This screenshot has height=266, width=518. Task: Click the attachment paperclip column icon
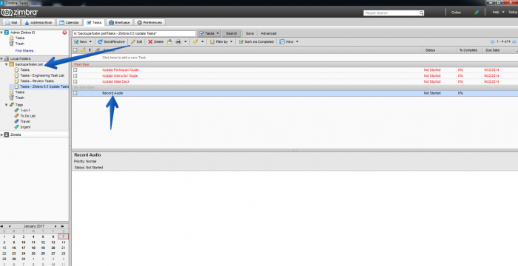point(98,50)
